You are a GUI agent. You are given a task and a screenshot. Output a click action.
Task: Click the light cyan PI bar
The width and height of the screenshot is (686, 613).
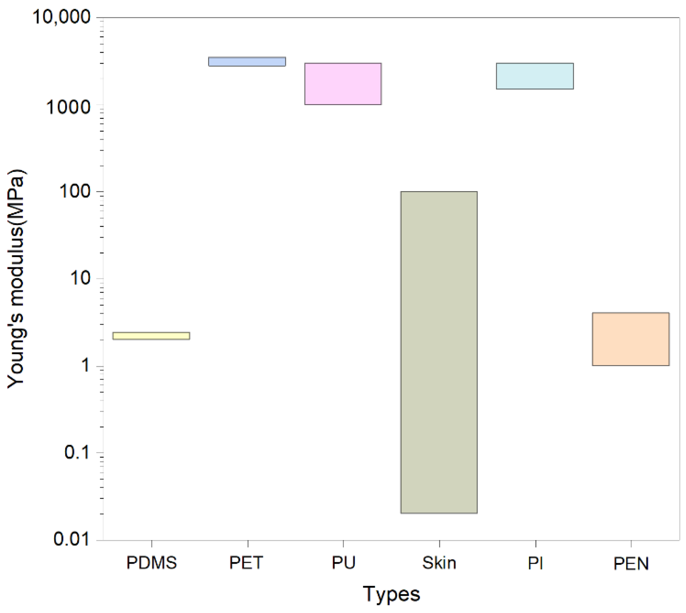[x=535, y=76]
